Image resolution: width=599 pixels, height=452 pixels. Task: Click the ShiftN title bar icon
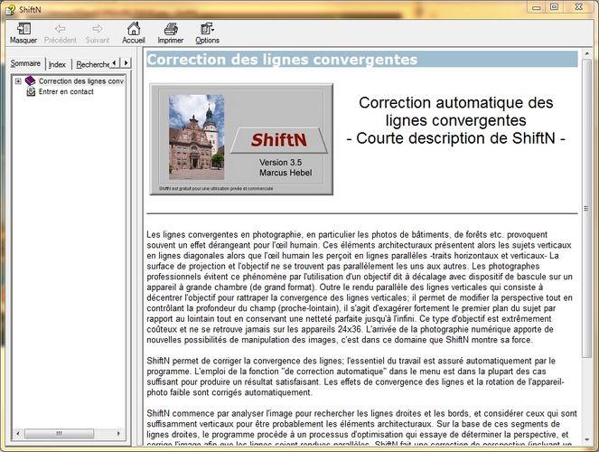(10, 7)
